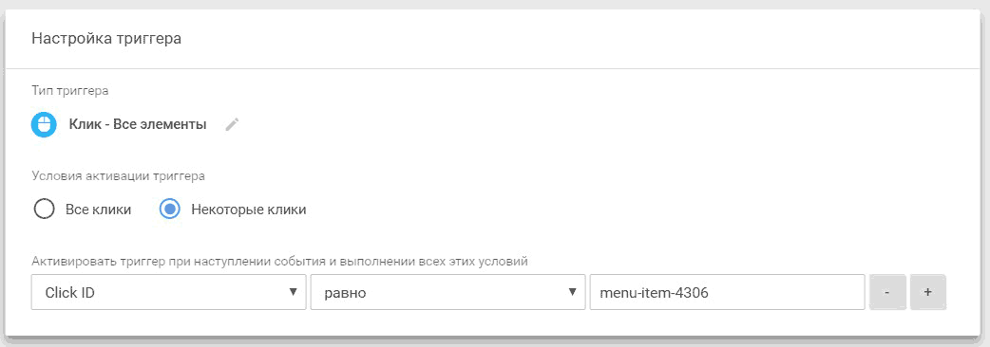Click the text Click ID inside the variable selector
This screenshot has height=347, width=990.
tap(69, 293)
